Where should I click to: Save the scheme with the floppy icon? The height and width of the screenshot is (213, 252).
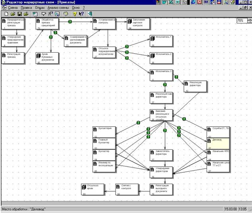click(x=20, y=14)
